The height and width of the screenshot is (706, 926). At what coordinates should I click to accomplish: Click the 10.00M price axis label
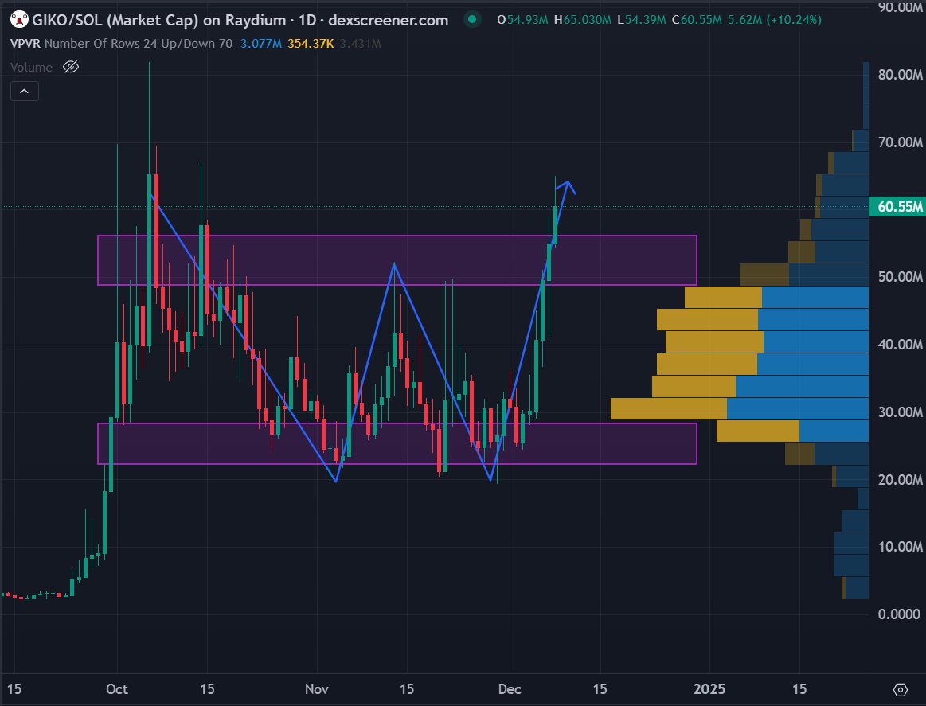[900, 547]
